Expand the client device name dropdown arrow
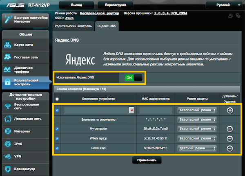The width and height of the screenshot is (245, 176). (x=132, y=110)
